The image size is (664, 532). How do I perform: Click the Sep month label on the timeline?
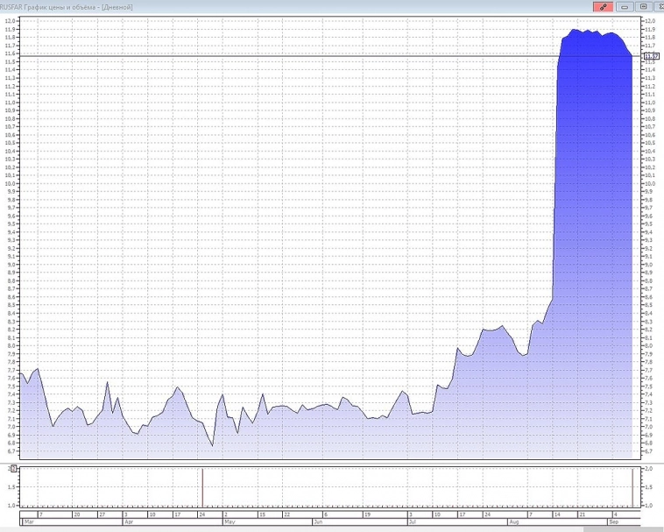pyautogui.click(x=615, y=522)
